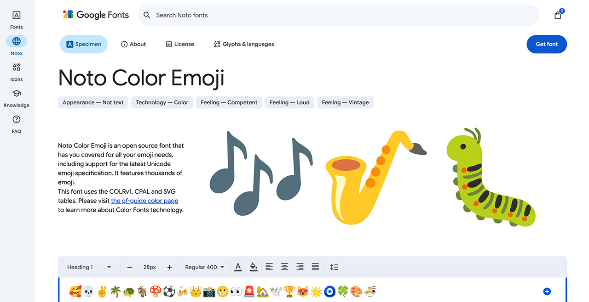Expand the Heading 1 style dropdown

pos(89,267)
